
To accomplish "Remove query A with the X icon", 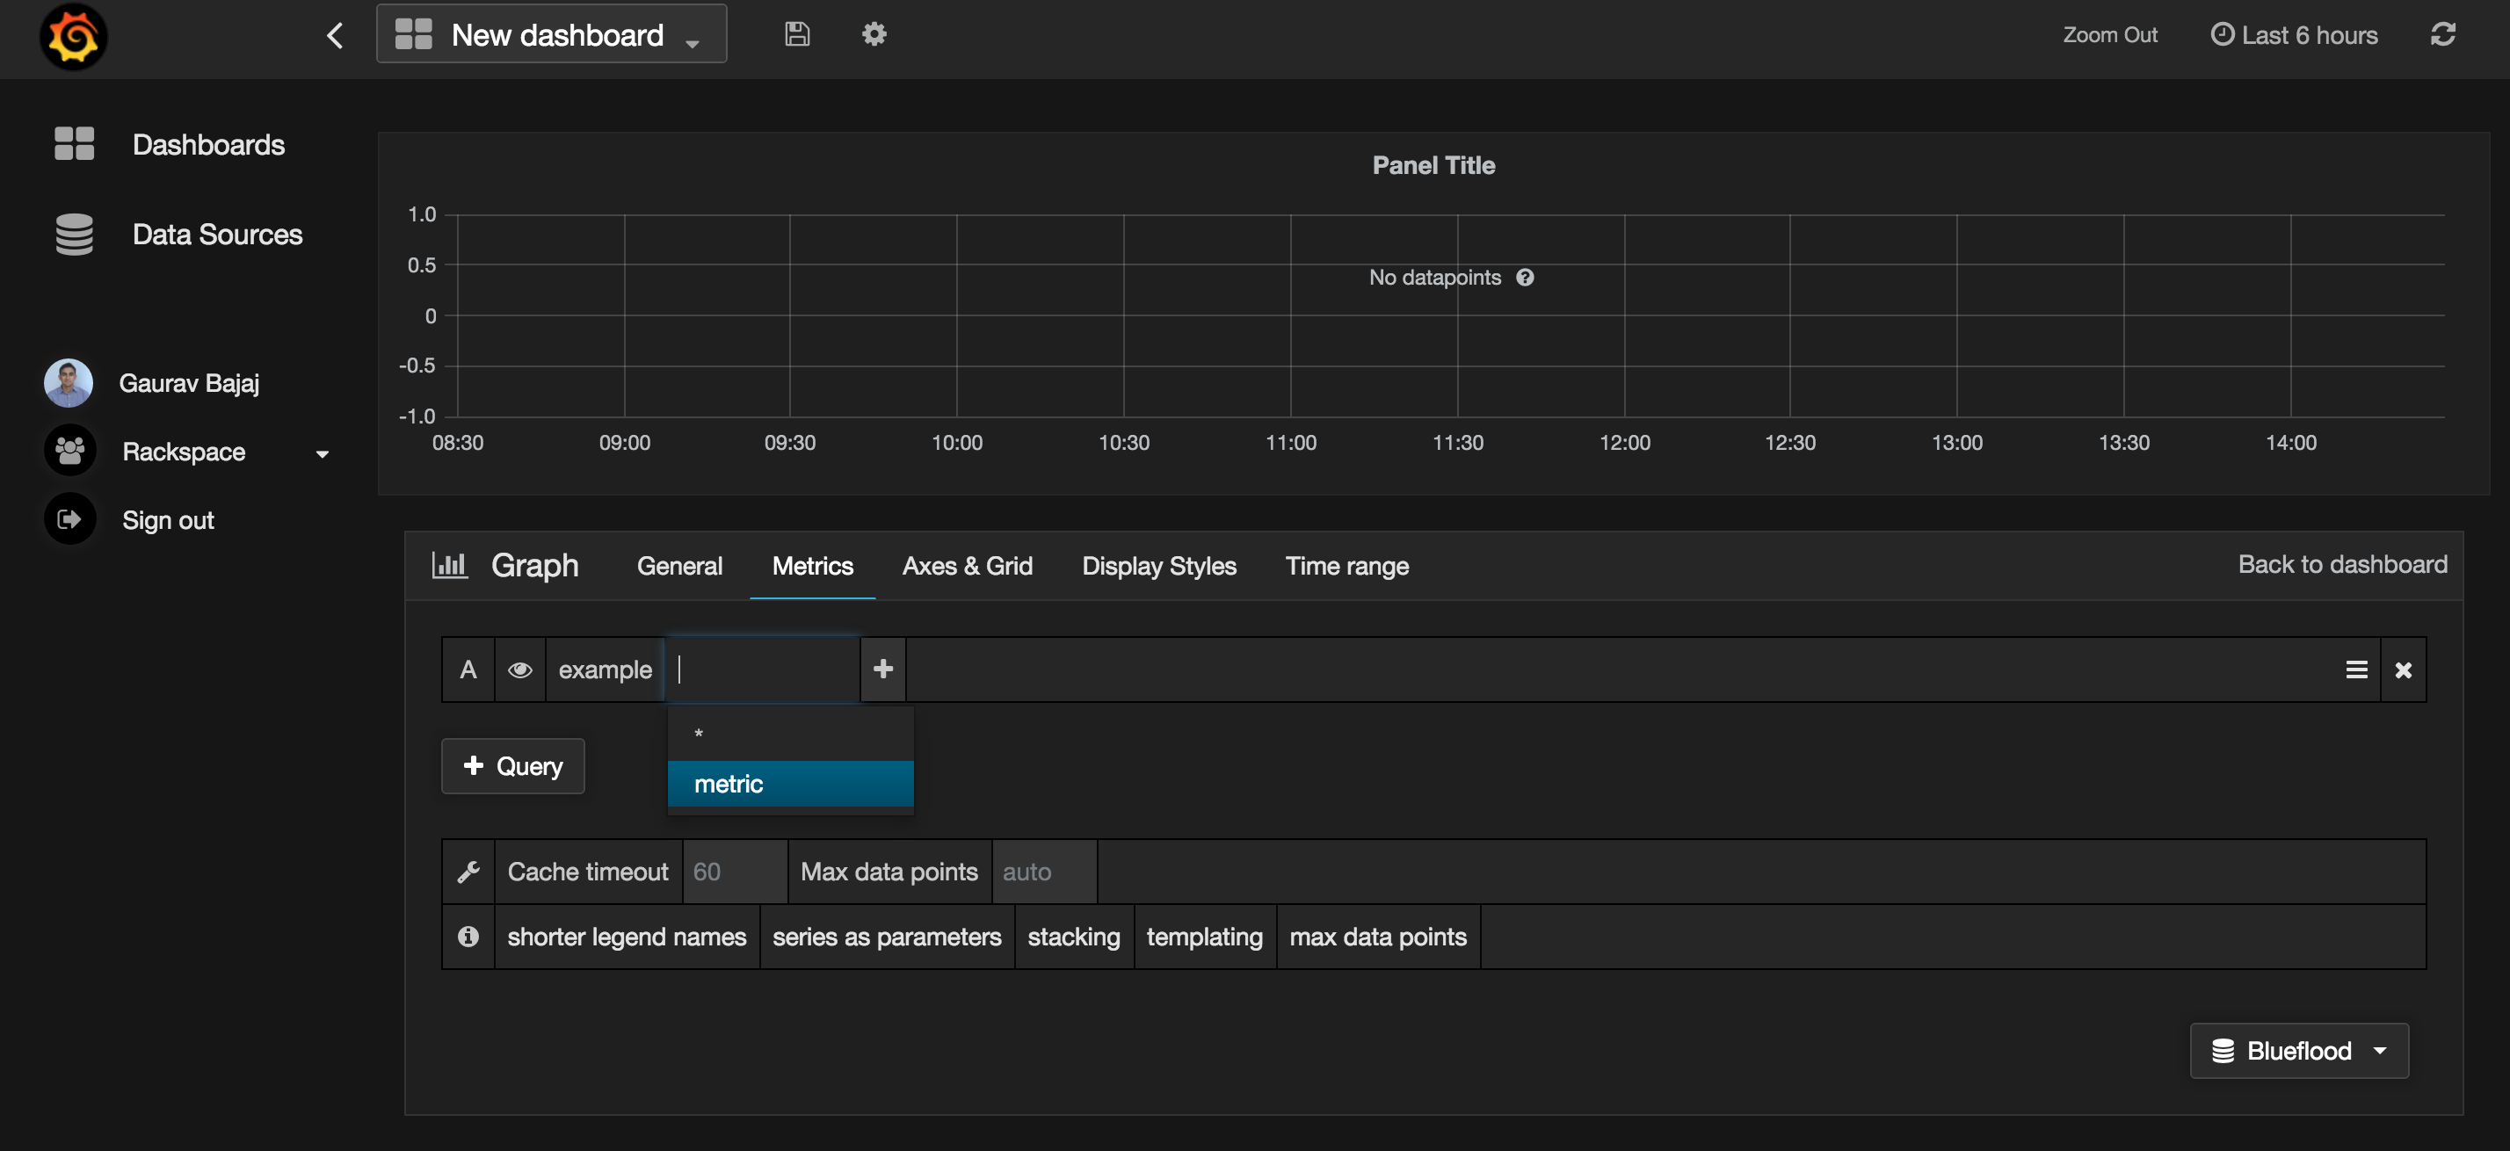I will point(2403,670).
